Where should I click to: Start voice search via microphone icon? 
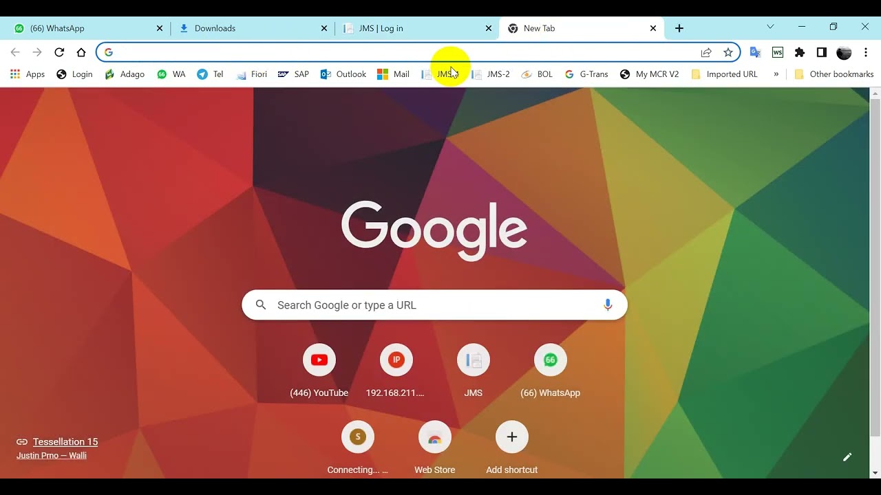point(608,305)
